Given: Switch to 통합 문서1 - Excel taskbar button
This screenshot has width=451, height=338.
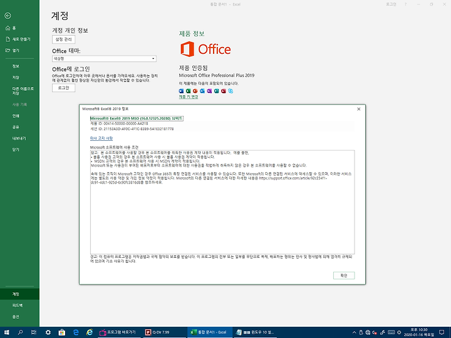Looking at the screenshot, I should tap(210, 332).
